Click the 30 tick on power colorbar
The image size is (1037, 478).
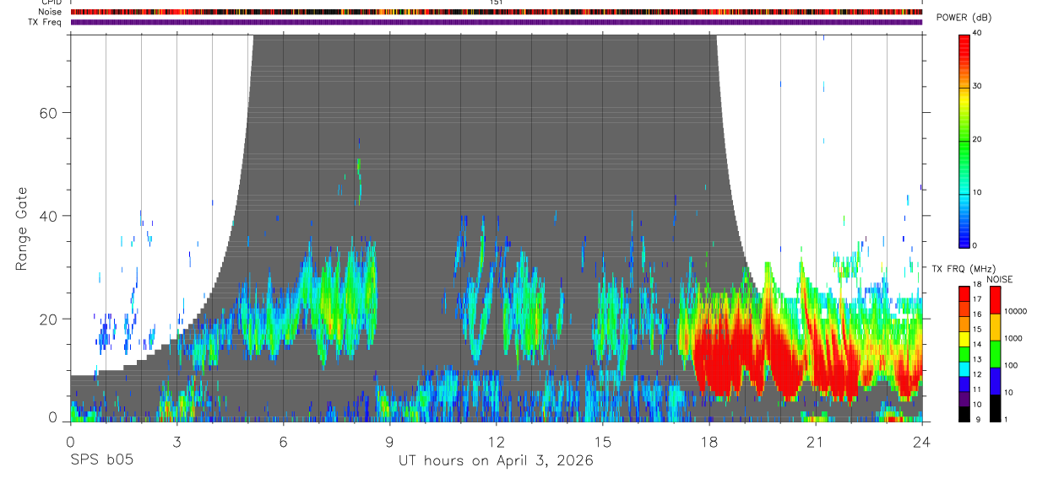[x=978, y=86]
